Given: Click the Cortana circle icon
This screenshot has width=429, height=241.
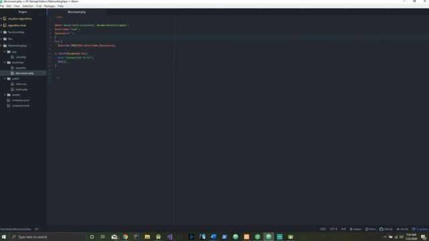Looking at the screenshot, I should point(92,236).
